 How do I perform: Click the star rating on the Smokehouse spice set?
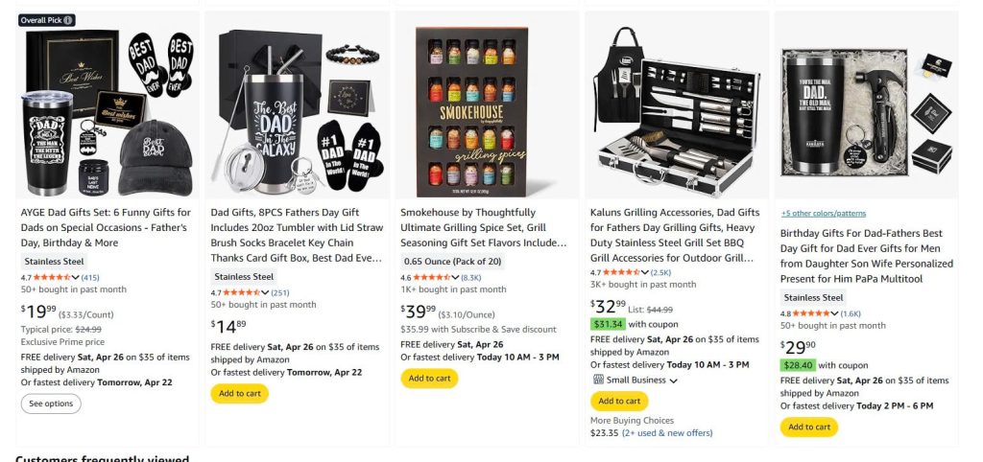[432, 277]
